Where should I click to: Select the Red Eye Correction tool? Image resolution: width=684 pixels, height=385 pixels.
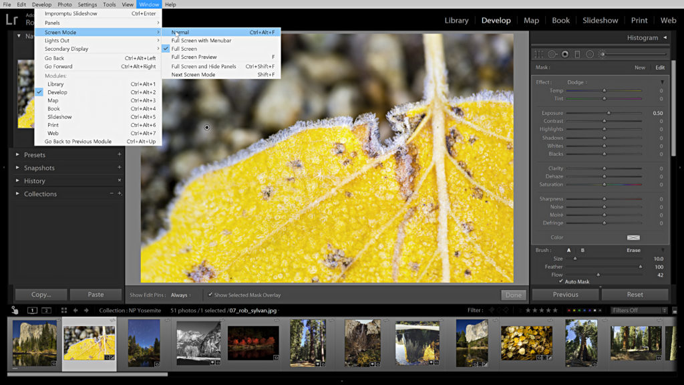[x=564, y=53]
